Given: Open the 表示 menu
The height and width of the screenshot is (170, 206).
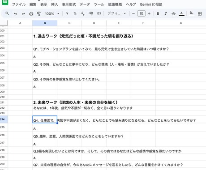Looking at the screenshot, I should pos(43,4).
